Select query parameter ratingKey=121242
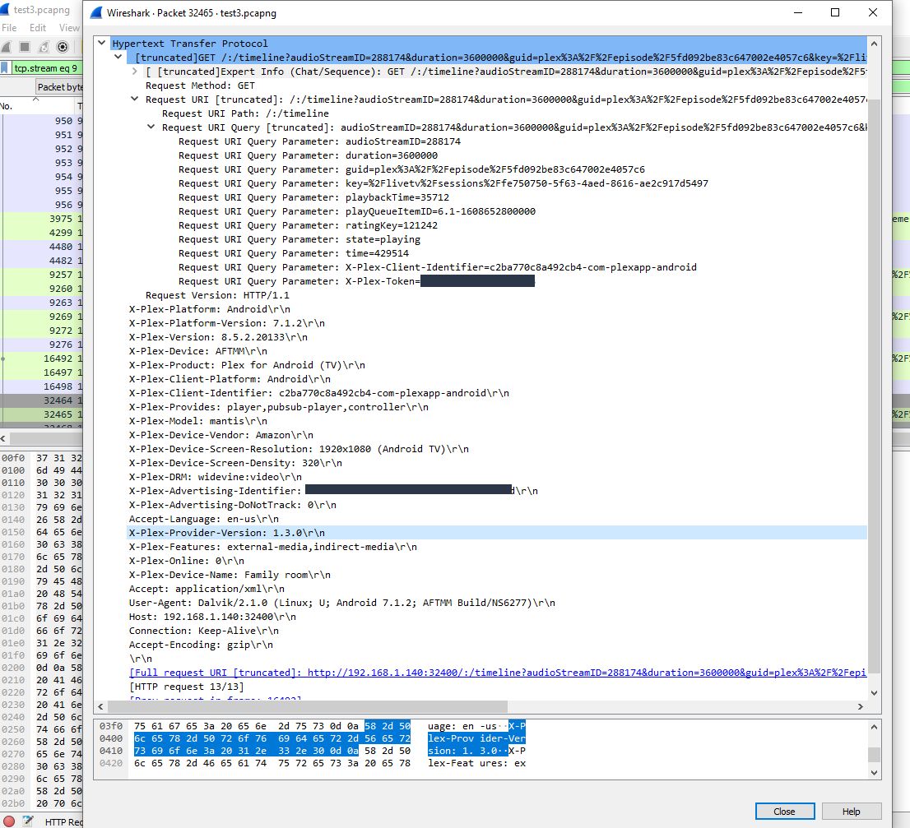 pos(309,225)
